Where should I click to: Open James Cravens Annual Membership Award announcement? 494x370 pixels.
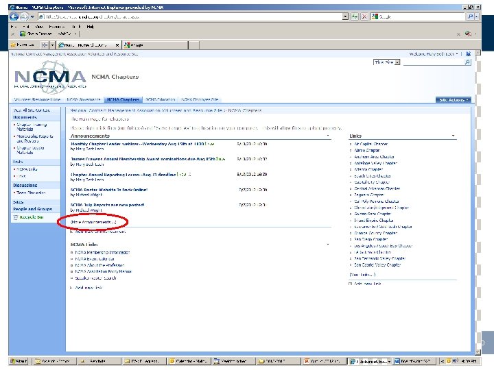point(143,159)
